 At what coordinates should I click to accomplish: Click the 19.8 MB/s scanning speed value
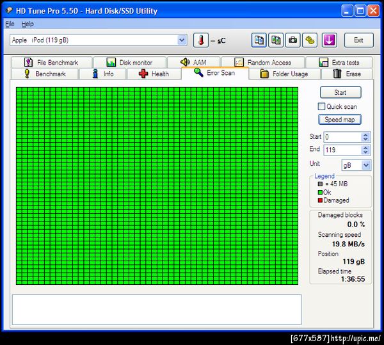(348, 244)
